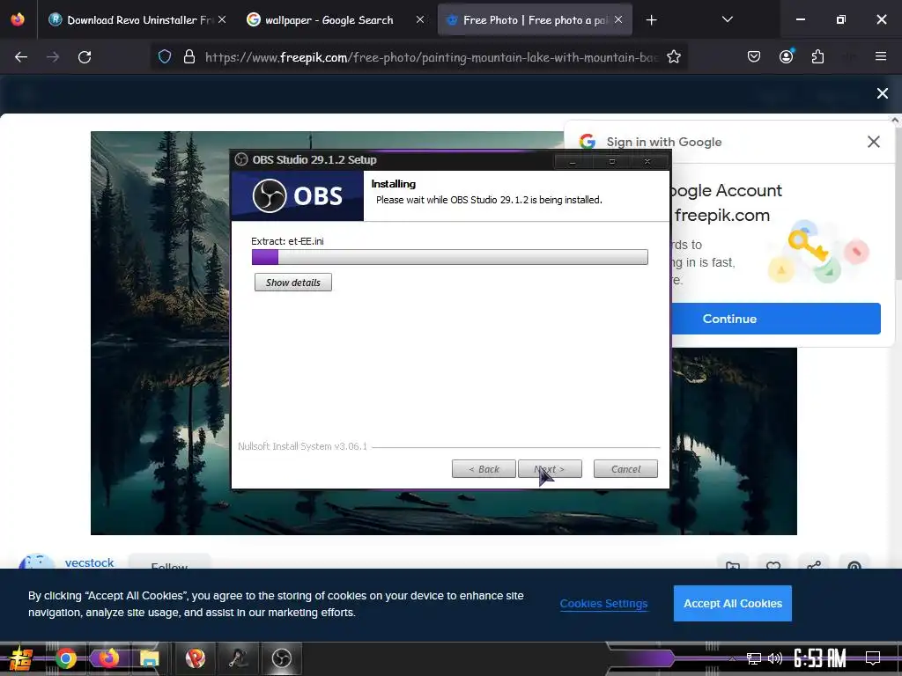Image resolution: width=902 pixels, height=676 pixels.
Task: Open the Firefox hamburger application menu
Action: (881, 56)
